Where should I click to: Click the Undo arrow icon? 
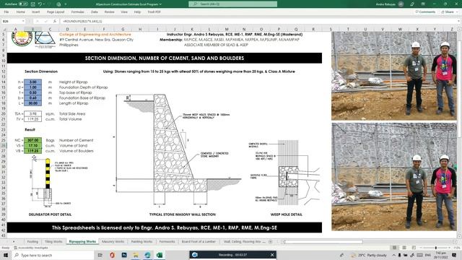[40, 4]
